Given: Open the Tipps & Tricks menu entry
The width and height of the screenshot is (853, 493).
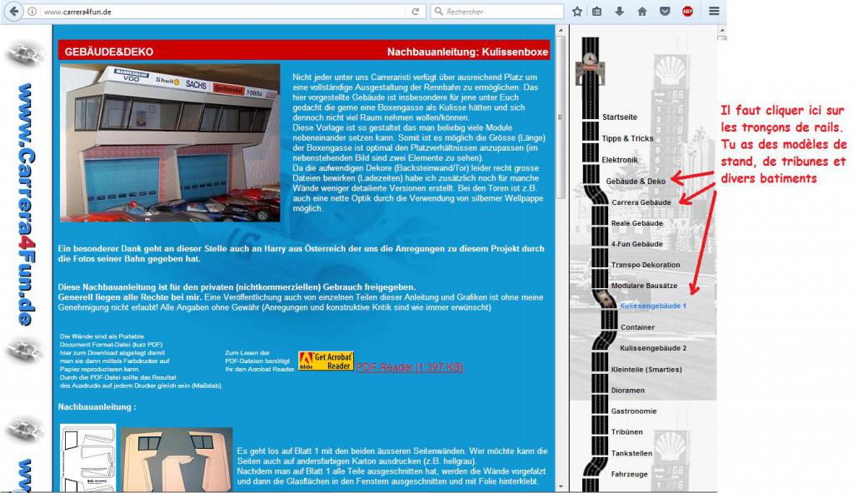Looking at the screenshot, I should click(x=627, y=138).
